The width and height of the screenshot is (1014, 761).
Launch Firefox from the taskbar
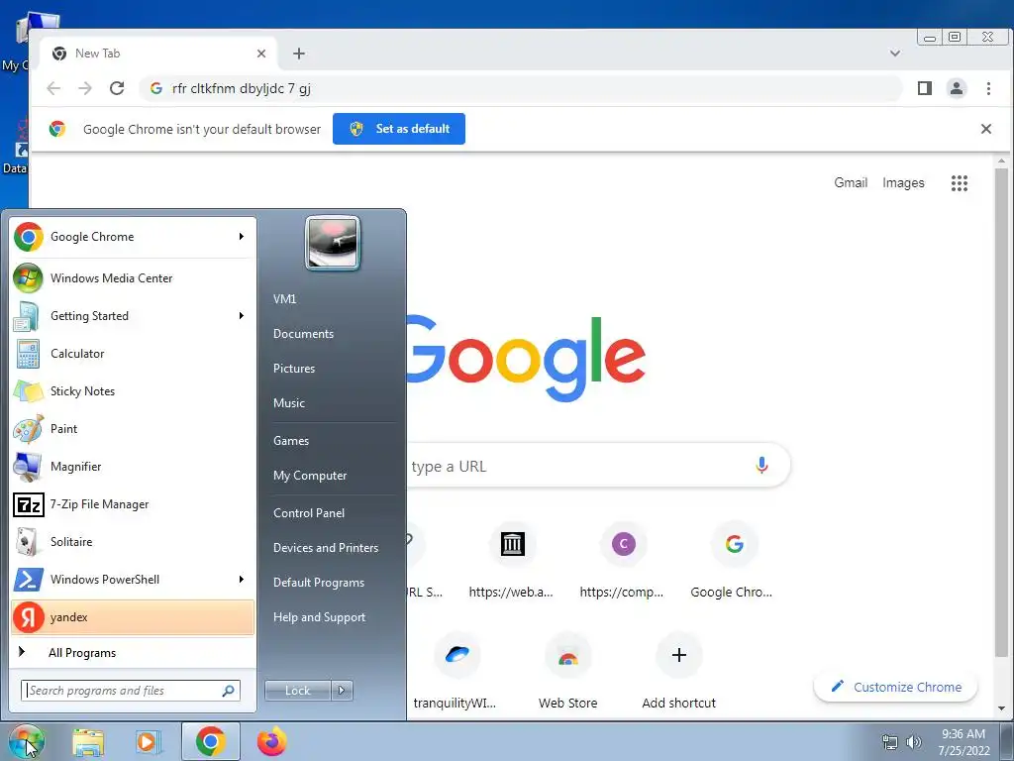[271, 741]
